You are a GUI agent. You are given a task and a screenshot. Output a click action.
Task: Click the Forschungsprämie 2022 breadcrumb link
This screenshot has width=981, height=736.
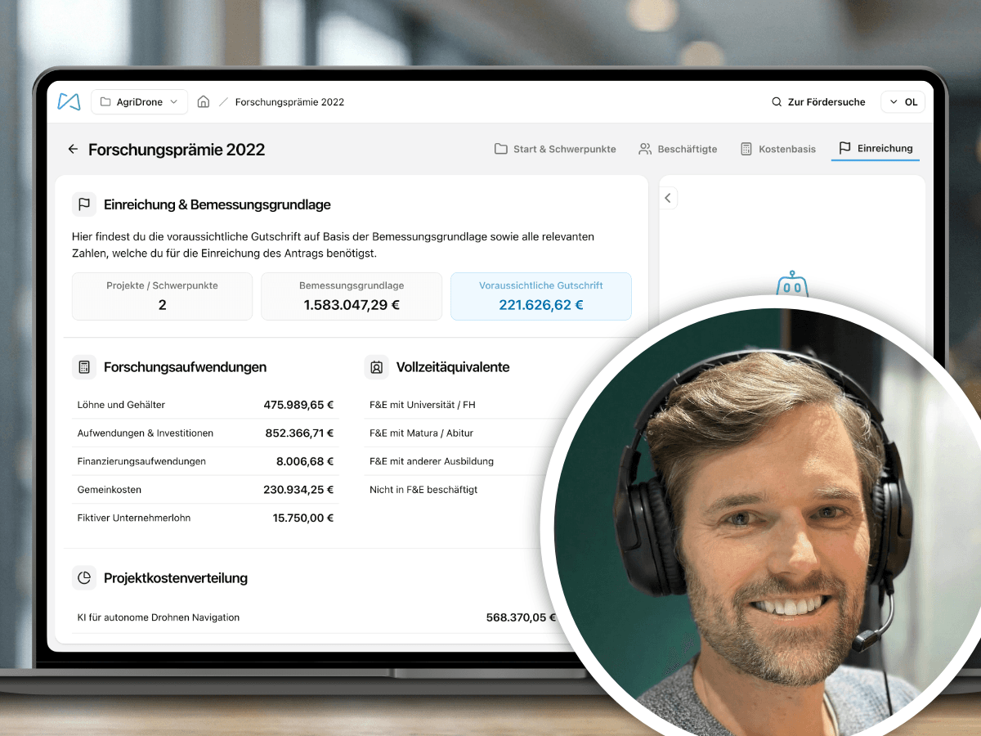(x=289, y=102)
